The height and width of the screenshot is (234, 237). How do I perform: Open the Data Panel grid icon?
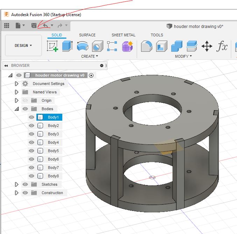point(7,26)
